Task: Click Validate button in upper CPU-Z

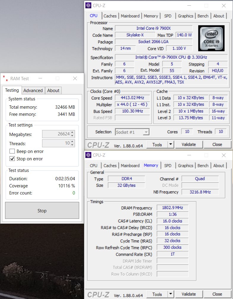Action: point(189,145)
